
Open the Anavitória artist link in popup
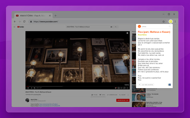point(142,35)
